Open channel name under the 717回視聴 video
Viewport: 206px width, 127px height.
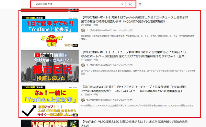point(110,30)
